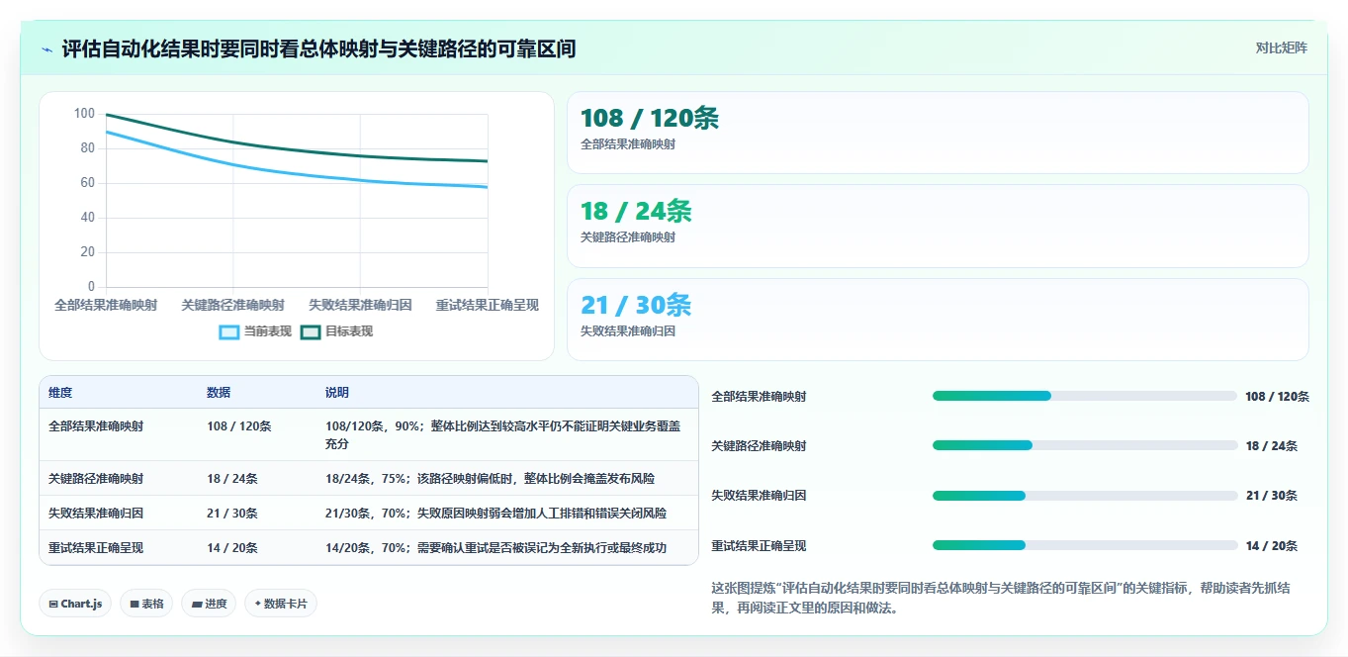1348x657 pixels.
Task: Click the 对比矩阵 label in header
Action: tap(1281, 48)
